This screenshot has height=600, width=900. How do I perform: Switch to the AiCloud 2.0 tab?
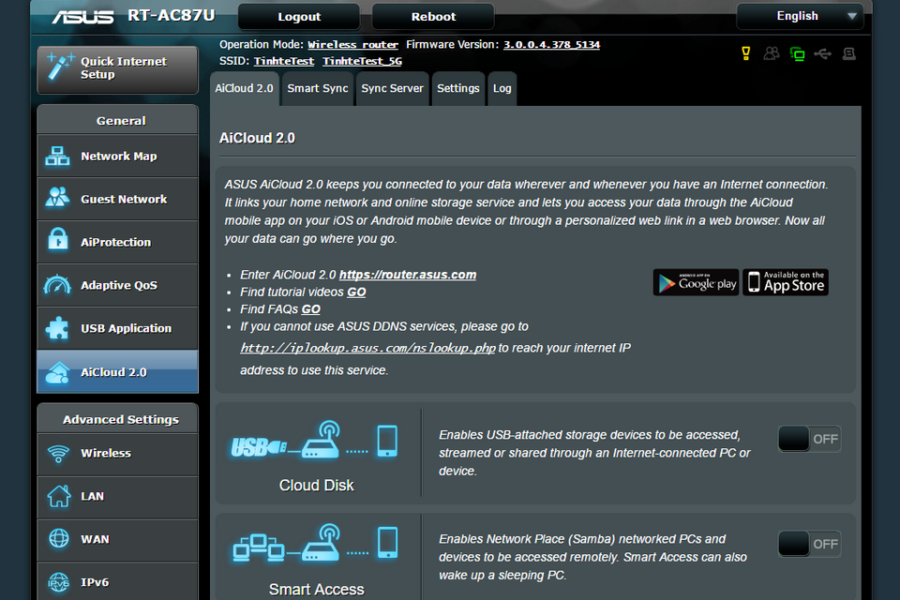[245, 88]
